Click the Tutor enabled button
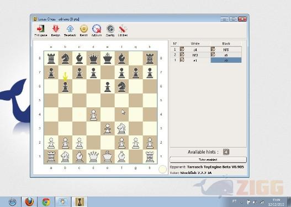 pyautogui.click(x=208, y=160)
